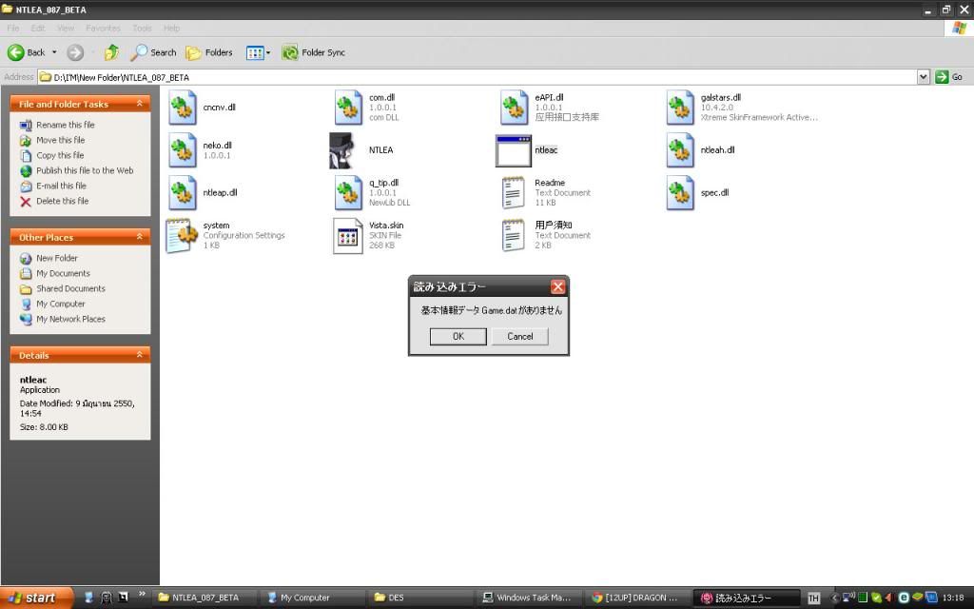Click the Vista.skin file icon
Viewport: 974px width, 609px height.
[347, 235]
